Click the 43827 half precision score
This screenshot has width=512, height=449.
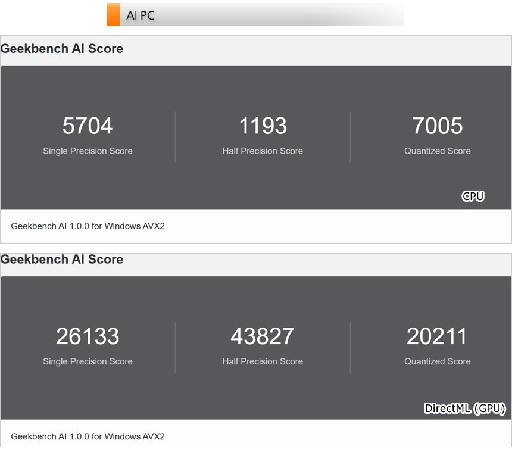[x=263, y=336]
